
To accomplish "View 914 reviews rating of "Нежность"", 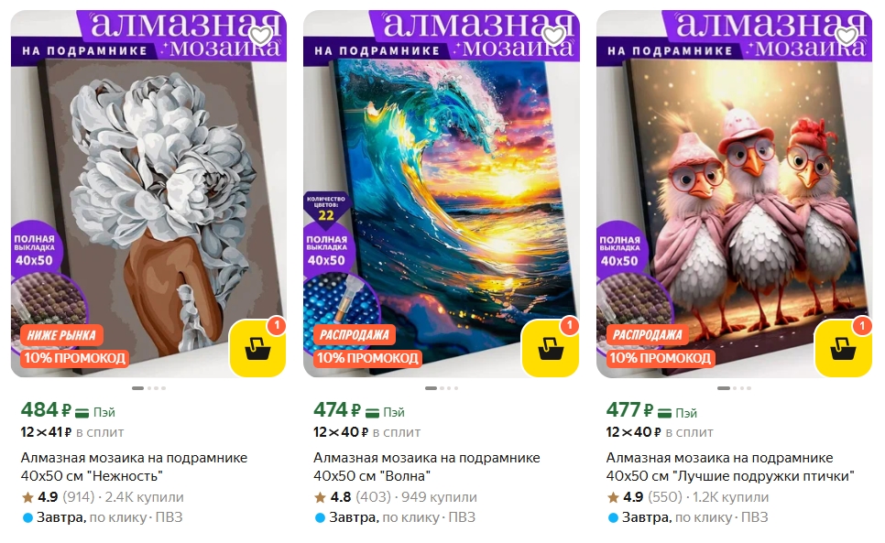I will tap(58, 497).
